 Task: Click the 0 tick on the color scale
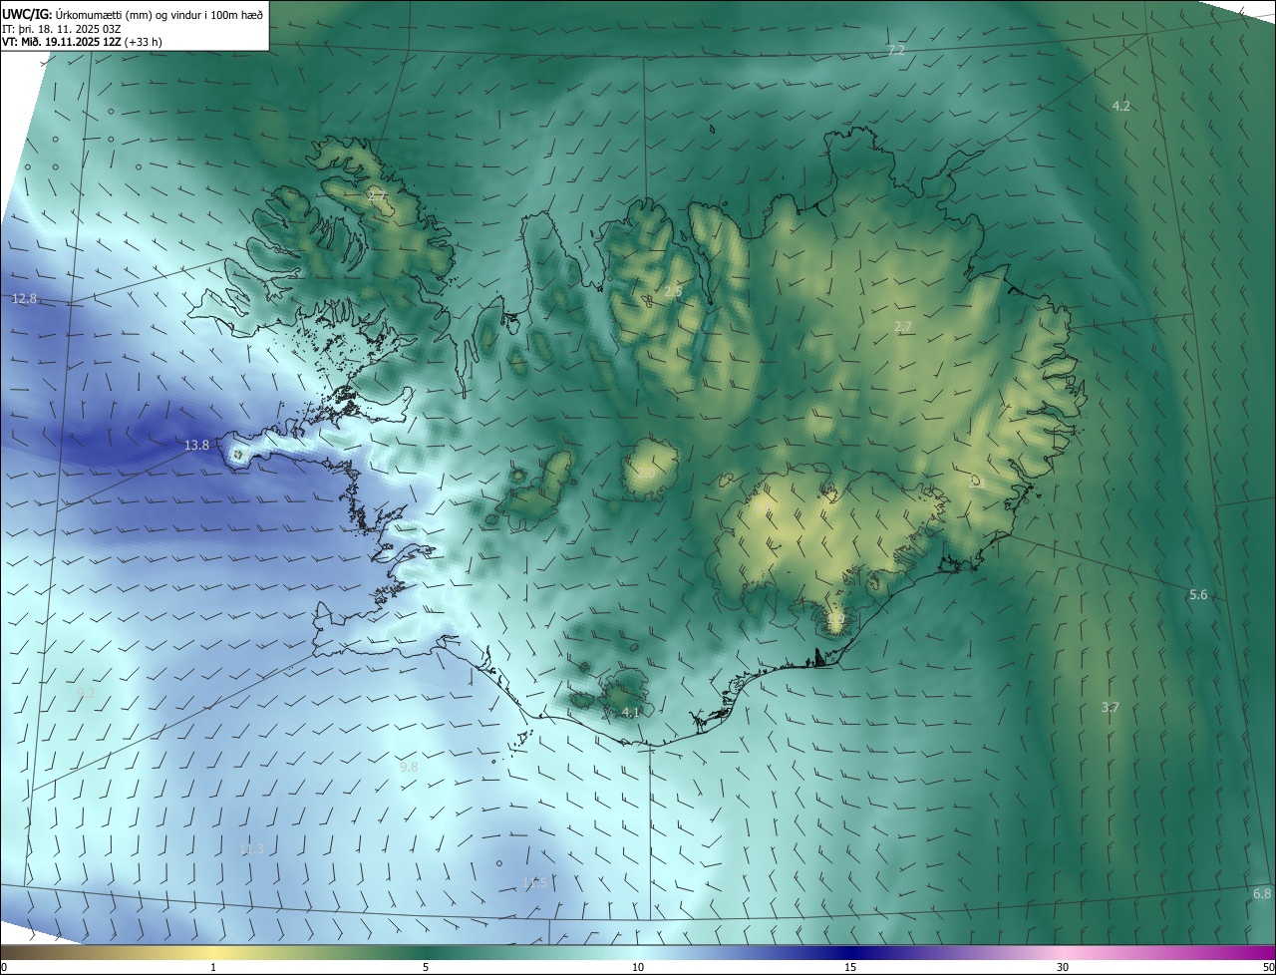(4, 967)
